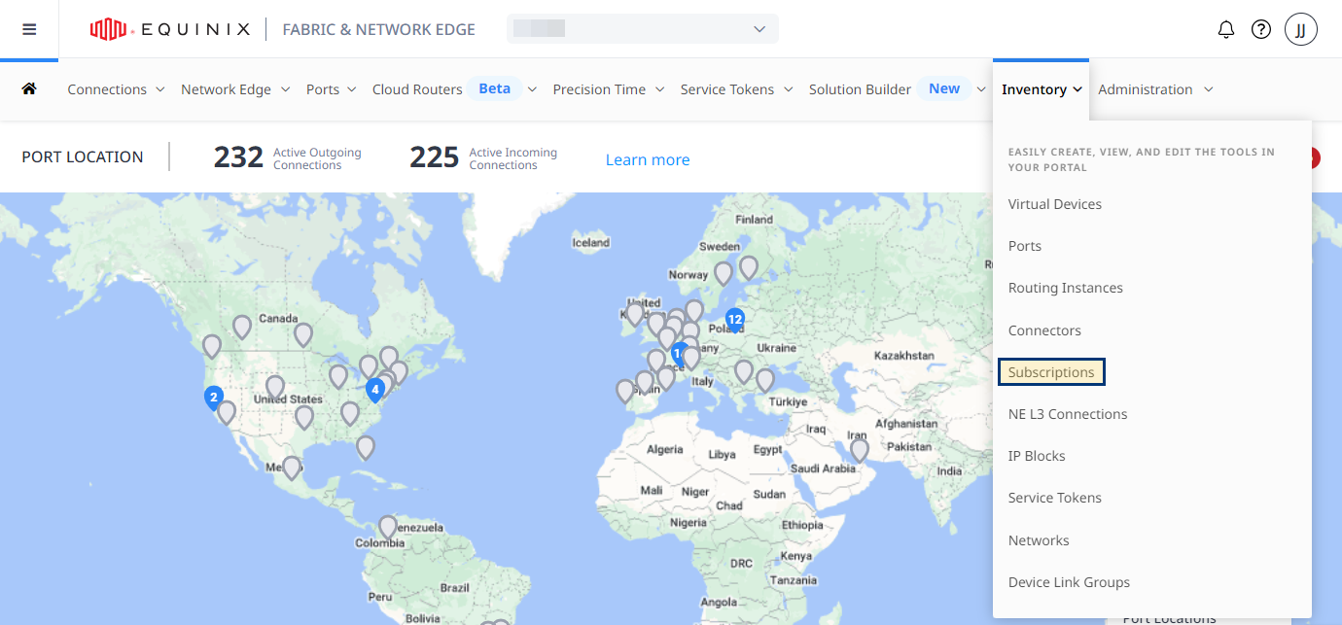Select Connectors menu item
Viewport: 1342px width, 625px height.
[x=1044, y=330]
